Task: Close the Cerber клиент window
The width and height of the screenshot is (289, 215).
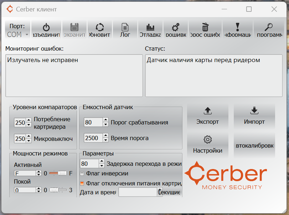Action: coord(274,9)
